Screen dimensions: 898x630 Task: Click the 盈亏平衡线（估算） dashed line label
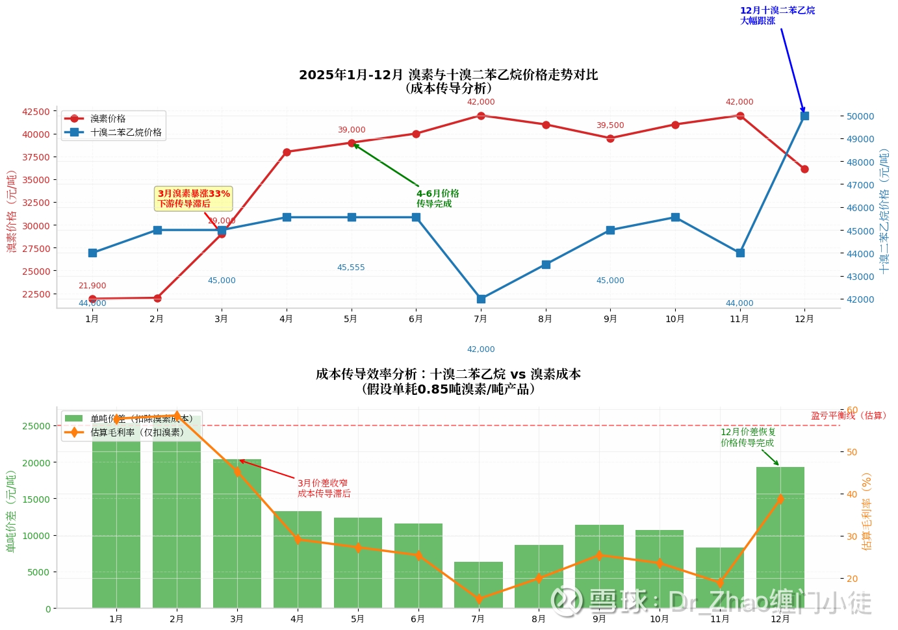849,416
